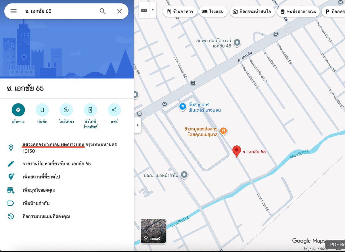
Task: Filter by ขนส่งสาธารณะ chip
Action: (298, 12)
